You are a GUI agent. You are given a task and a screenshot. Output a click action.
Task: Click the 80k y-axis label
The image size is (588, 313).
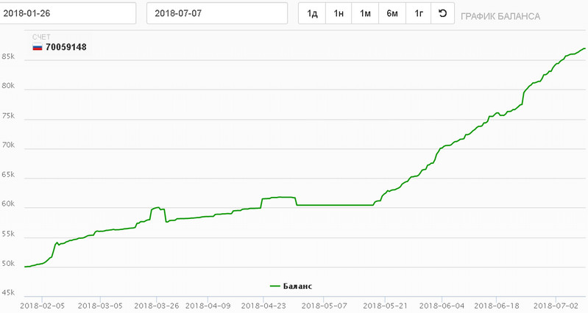(8, 86)
